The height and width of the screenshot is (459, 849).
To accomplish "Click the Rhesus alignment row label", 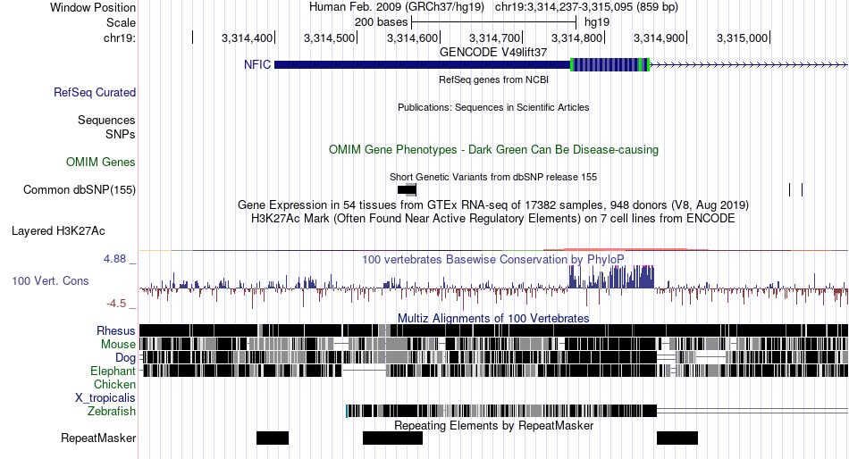I will [116, 330].
